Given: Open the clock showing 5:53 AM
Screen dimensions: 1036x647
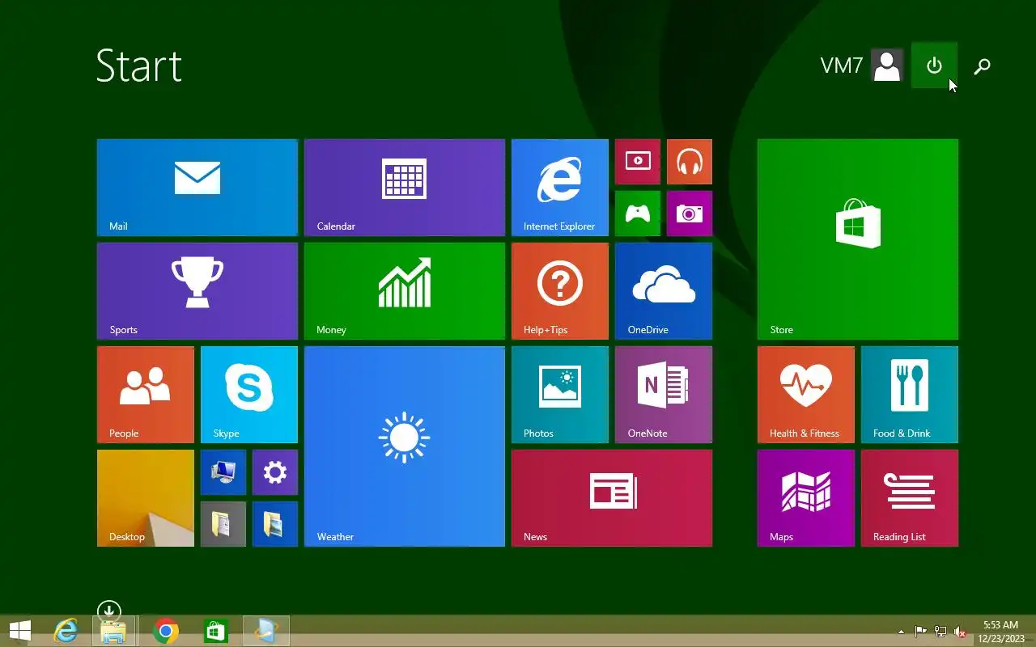Looking at the screenshot, I should [1001, 632].
